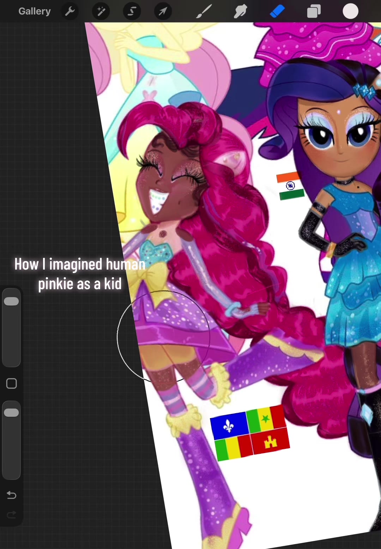Select the caption 'How I imagined human pinkie as a kid'
Viewport: 381px width, 549px height.
pyautogui.click(x=80, y=274)
